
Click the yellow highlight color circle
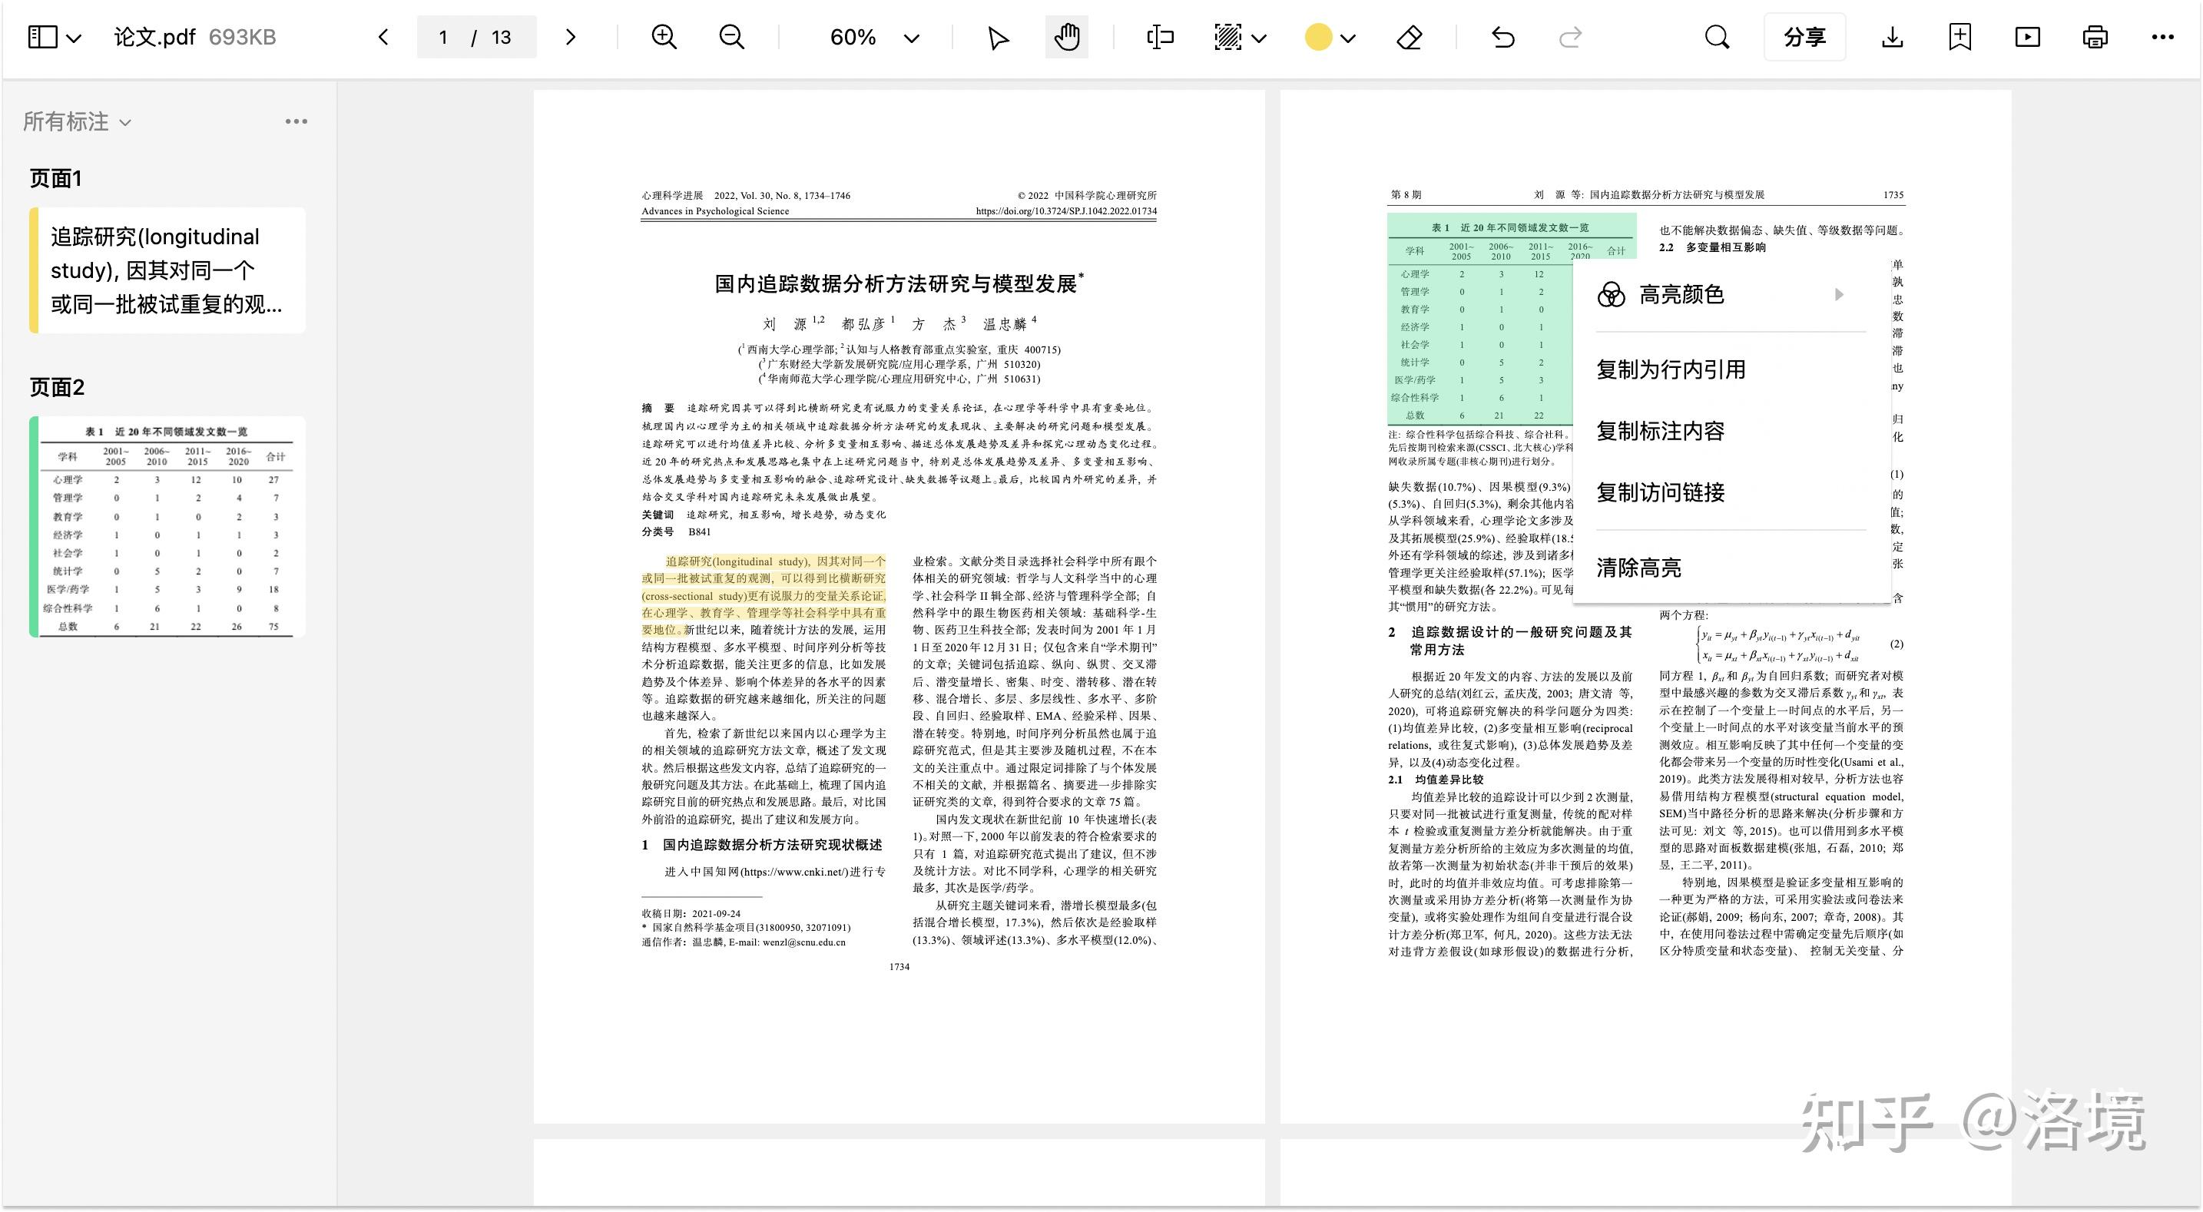point(1318,37)
